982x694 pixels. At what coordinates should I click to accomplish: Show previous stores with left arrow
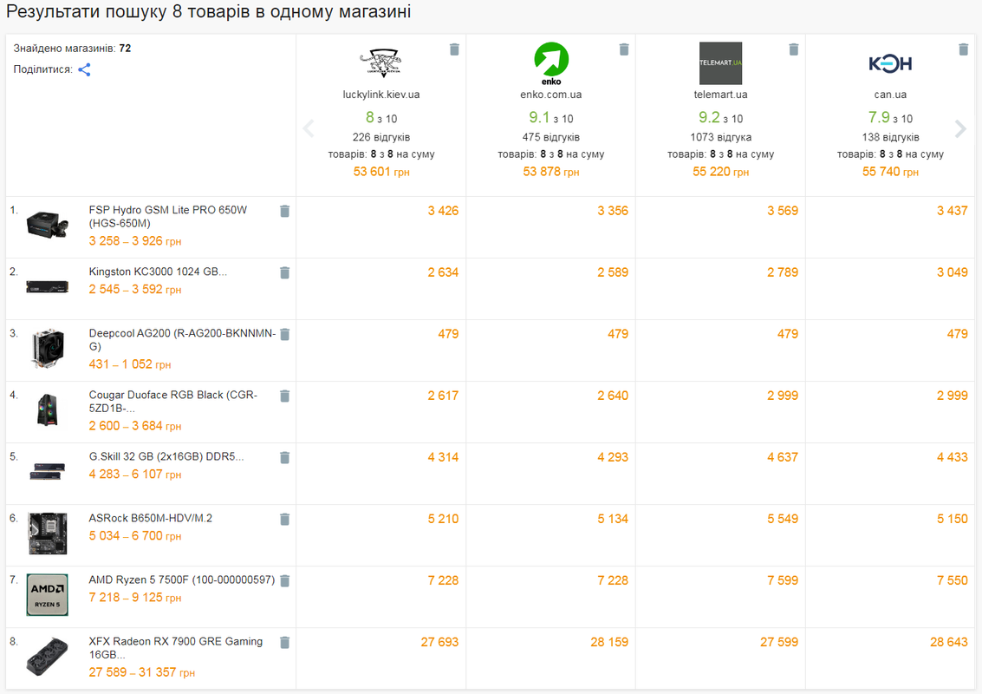[x=309, y=128]
